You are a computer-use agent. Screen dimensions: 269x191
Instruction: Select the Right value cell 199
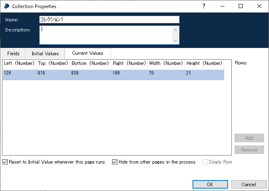pos(129,75)
